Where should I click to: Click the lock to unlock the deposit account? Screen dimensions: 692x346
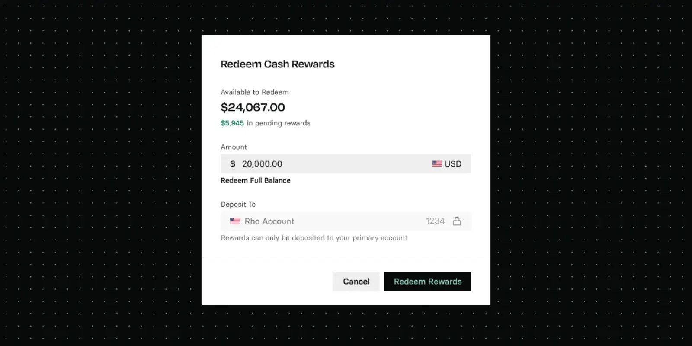(457, 221)
